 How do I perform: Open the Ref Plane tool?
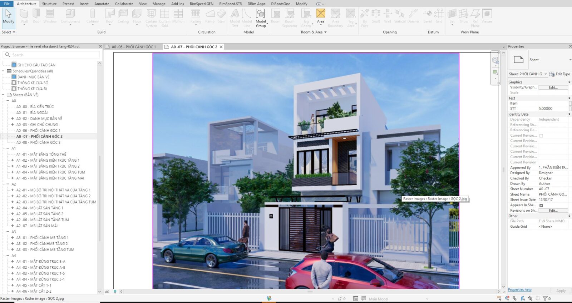coord(475,18)
